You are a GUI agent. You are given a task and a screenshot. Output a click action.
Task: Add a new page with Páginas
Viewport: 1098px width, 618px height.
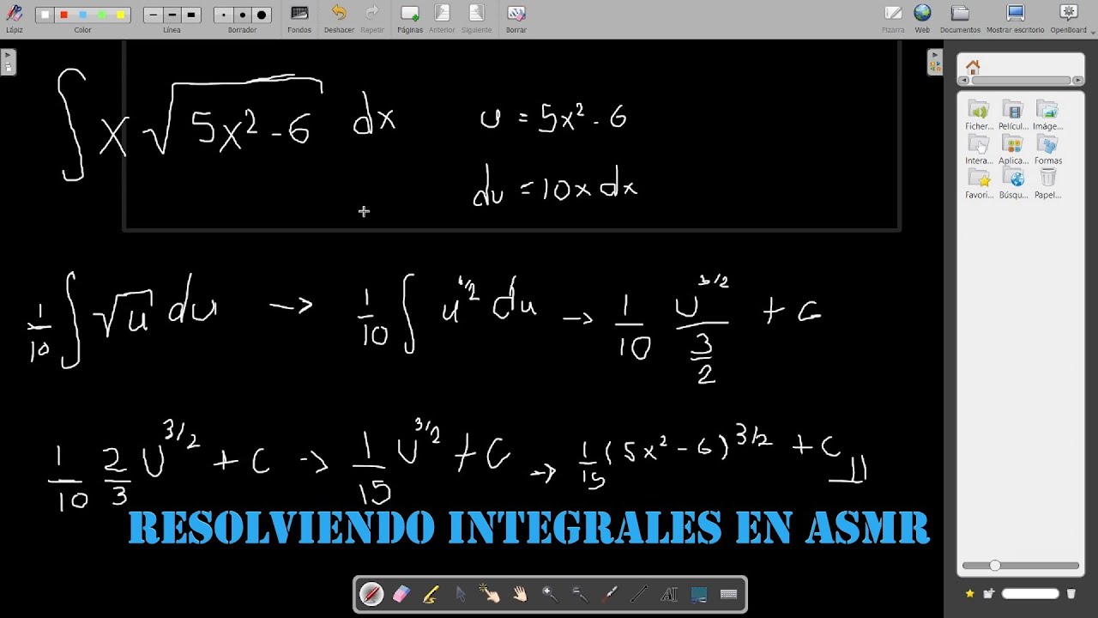coord(410,18)
